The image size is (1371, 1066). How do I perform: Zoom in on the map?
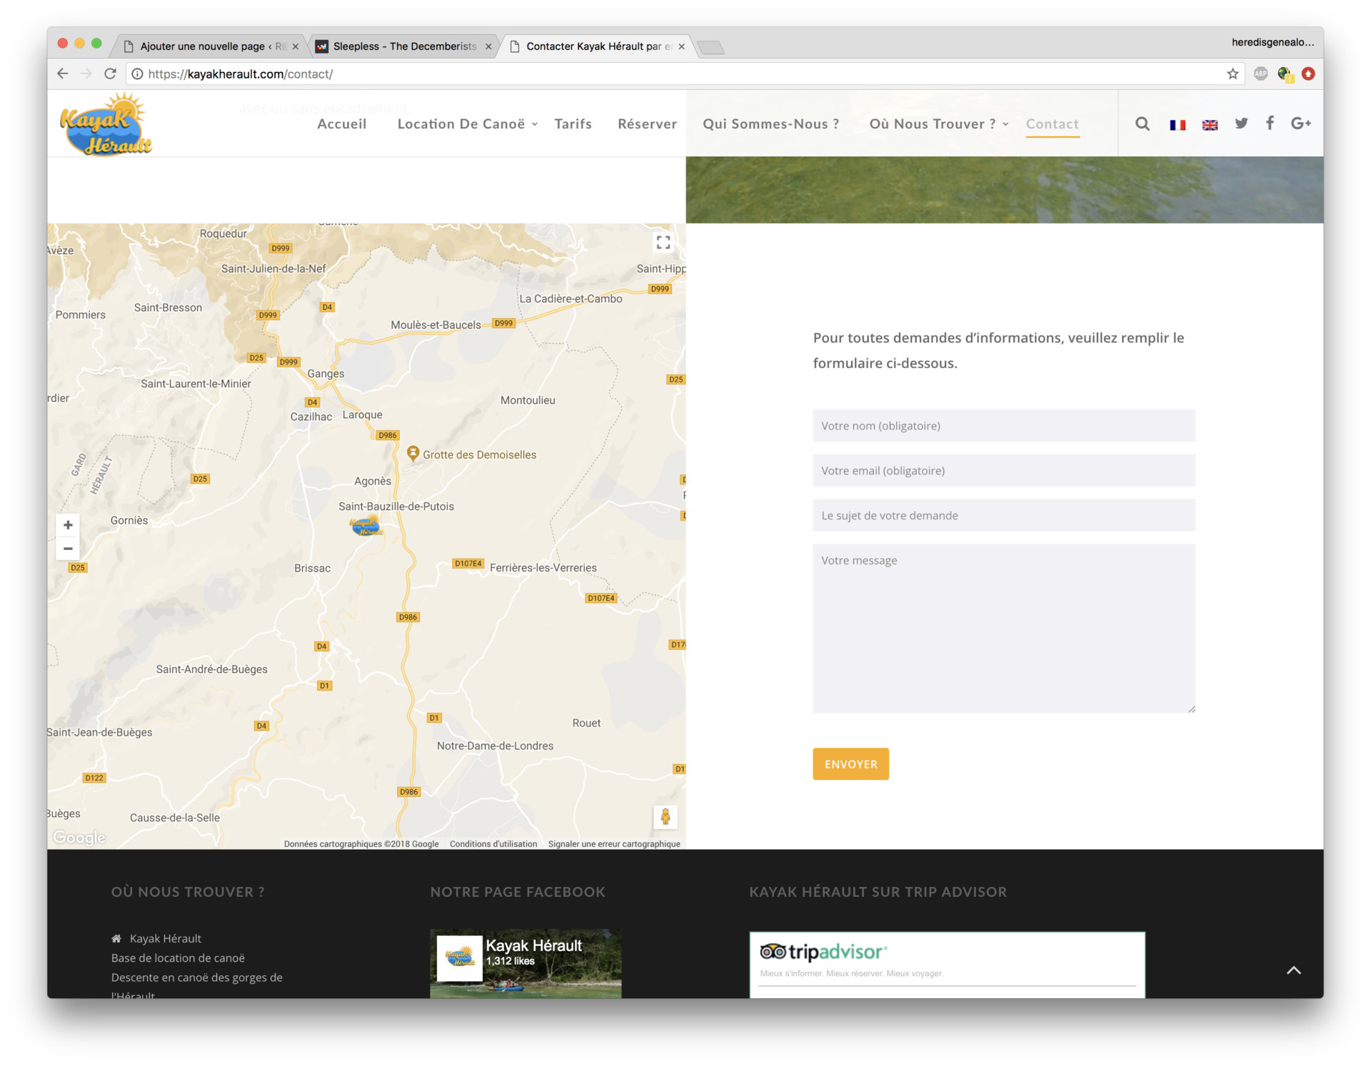(x=68, y=525)
